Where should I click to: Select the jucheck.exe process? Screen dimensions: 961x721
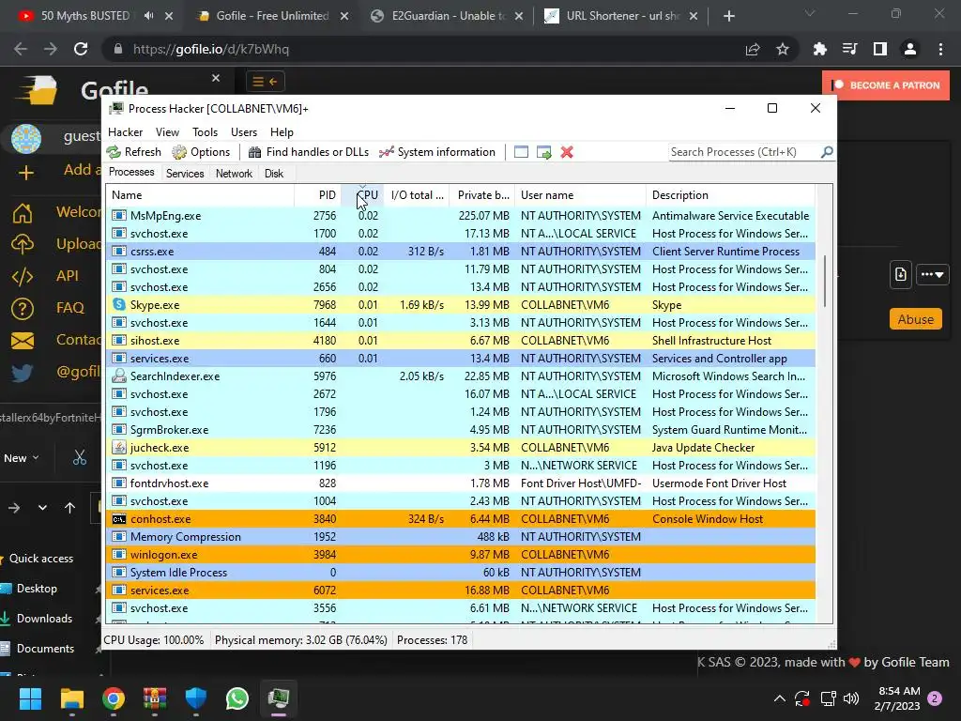tap(460, 448)
